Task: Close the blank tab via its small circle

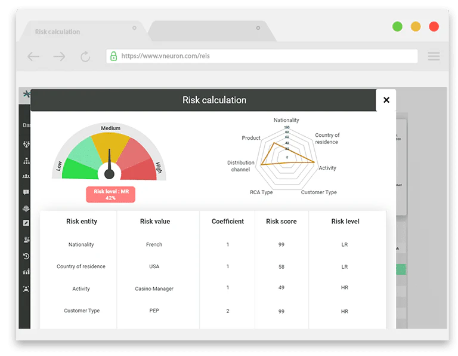Action: 258,28
